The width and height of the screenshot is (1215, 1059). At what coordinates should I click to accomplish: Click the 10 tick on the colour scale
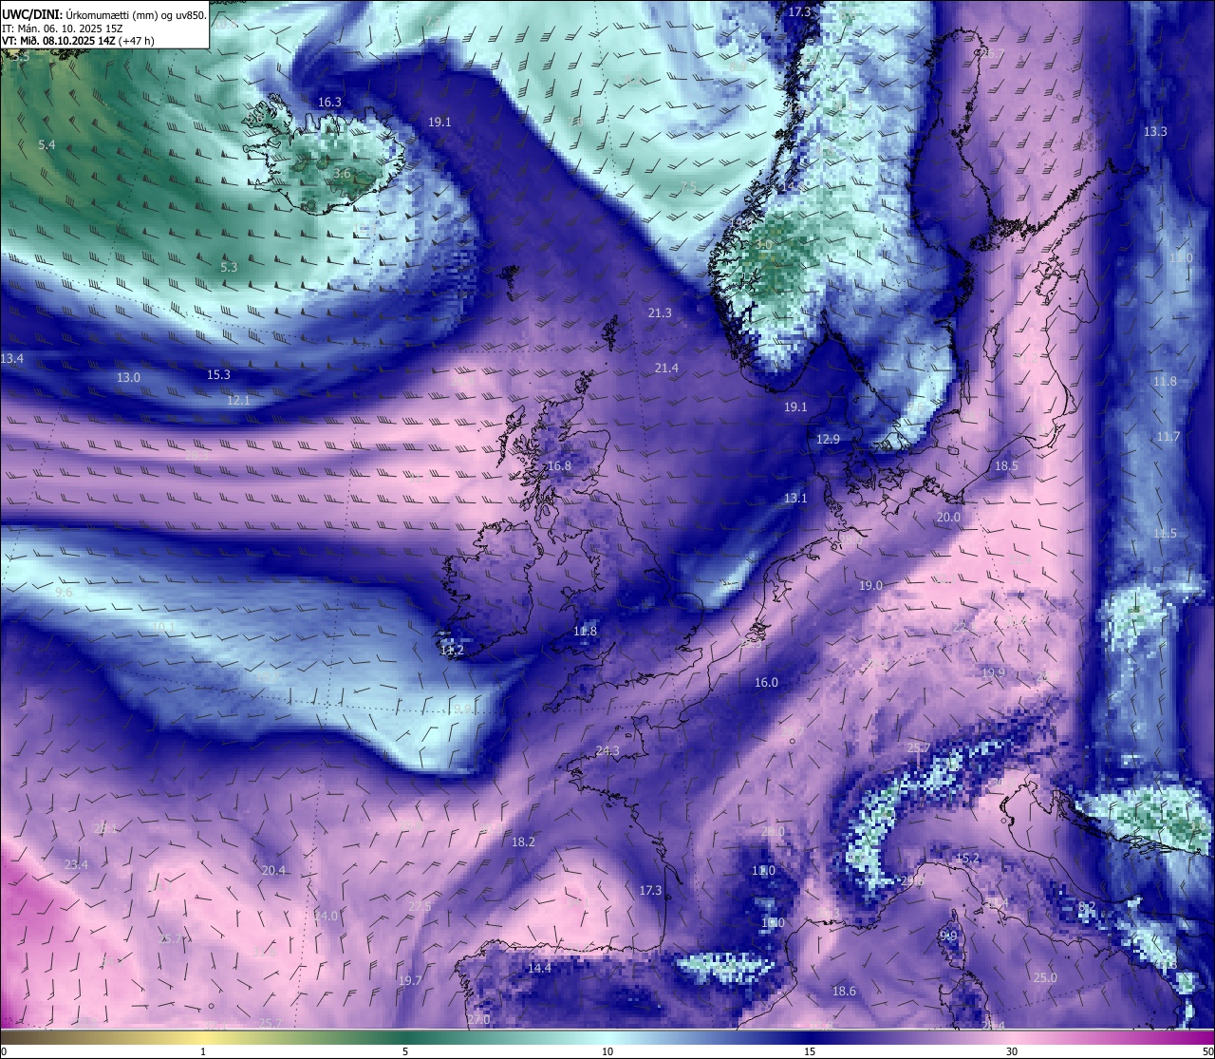(x=607, y=1051)
